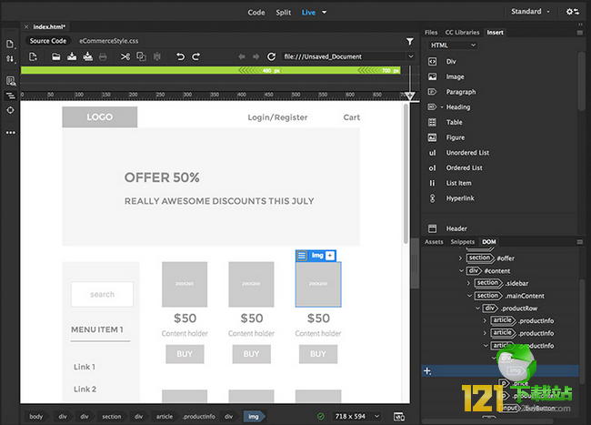Click the three dots customize toolbar icon
The width and height of the screenshot is (591, 425).
(x=11, y=132)
